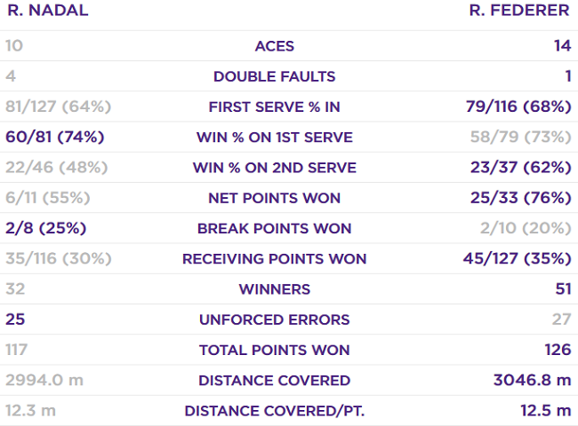Viewport: 578px width, 426px height.
Task: Select the UNFORCED ERRORS label
Action: click(274, 319)
